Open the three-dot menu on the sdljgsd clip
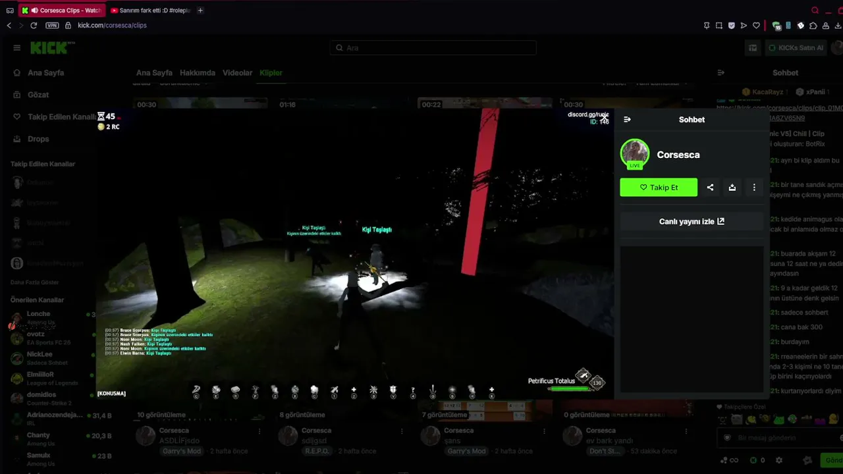Viewport: 843px width, 474px height. [402, 431]
